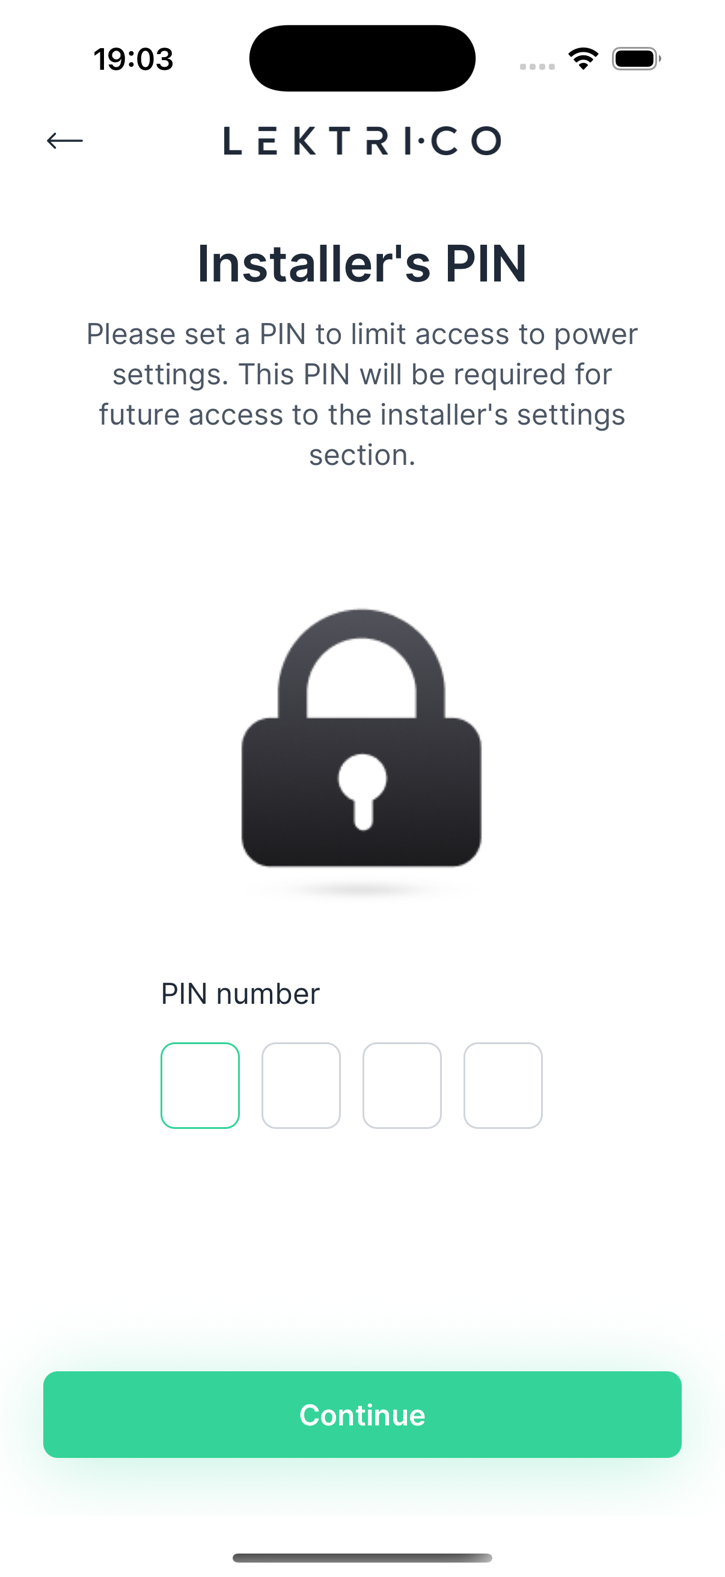Image resolution: width=725 pixels, height=1577 pixels.
Task: Tap the Dynamic Island at top
Action: tap(362, 58)
